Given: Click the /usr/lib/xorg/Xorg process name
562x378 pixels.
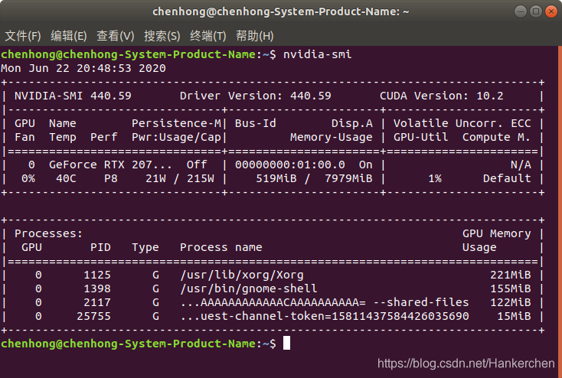Looking at the screenshot, I should click(242, 275).
